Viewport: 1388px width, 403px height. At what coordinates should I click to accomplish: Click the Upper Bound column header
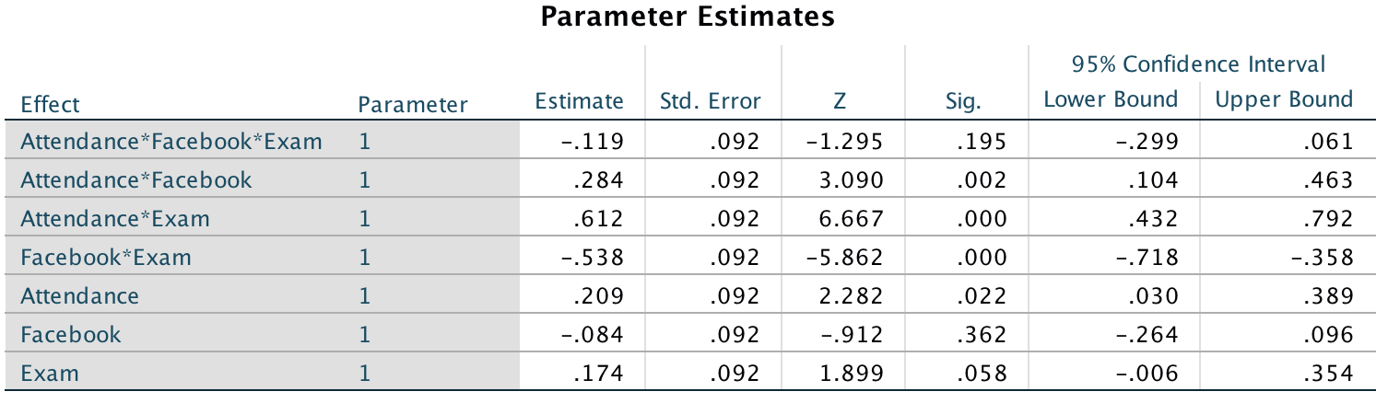tap(1284, 99)
